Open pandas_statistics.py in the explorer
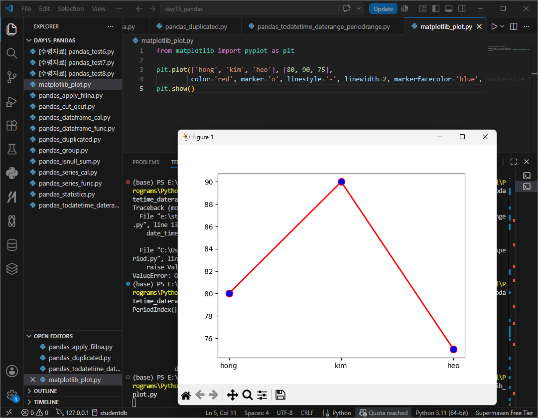538x418 pixels. (x=73, y=195)
